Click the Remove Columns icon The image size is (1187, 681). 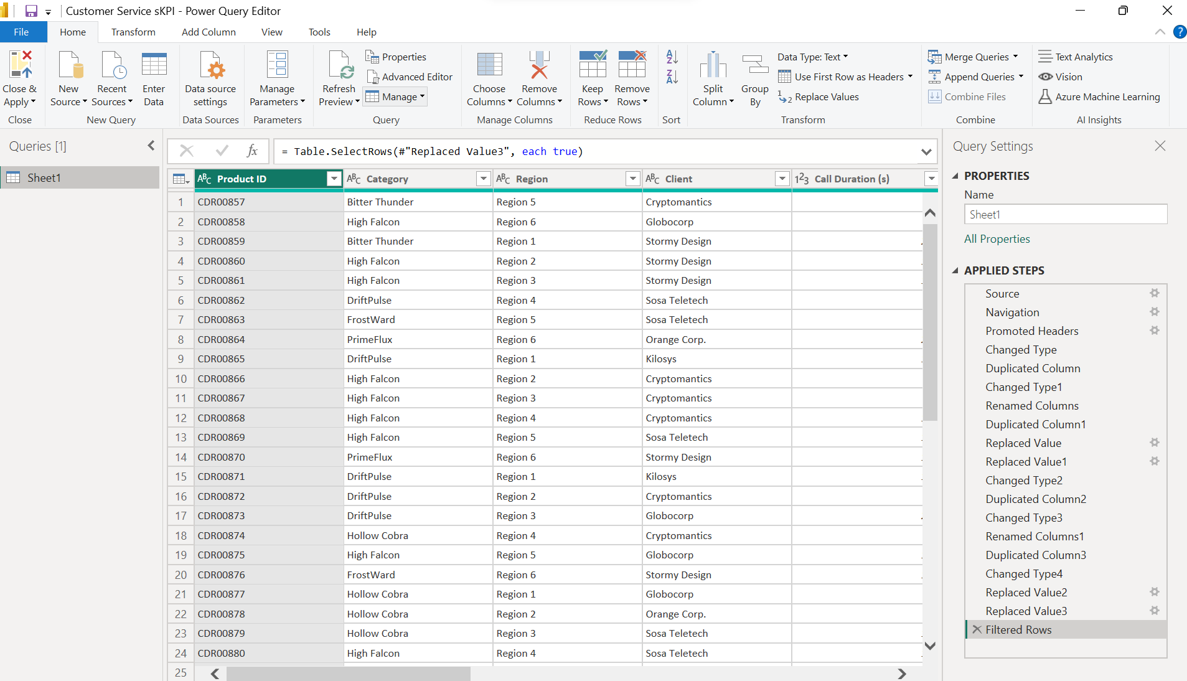click(539, 65)
